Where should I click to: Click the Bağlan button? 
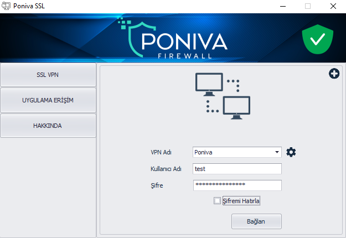tap(256, 221)
